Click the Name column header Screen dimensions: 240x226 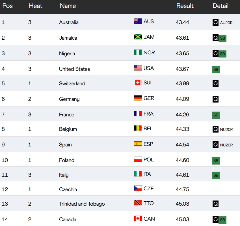[x=68, y=6]
